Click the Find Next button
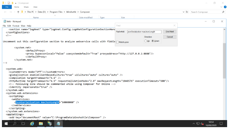Screen dimensions: 229x130 tap(170, 32)
